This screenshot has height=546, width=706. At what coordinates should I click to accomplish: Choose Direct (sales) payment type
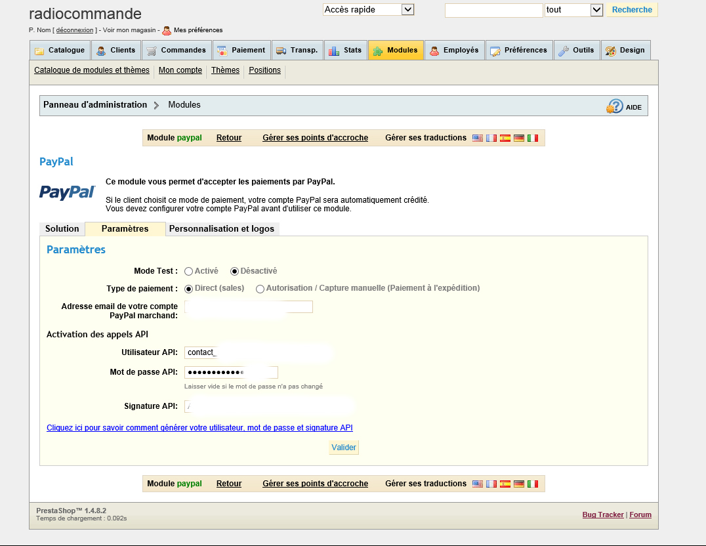click(189, 289)
